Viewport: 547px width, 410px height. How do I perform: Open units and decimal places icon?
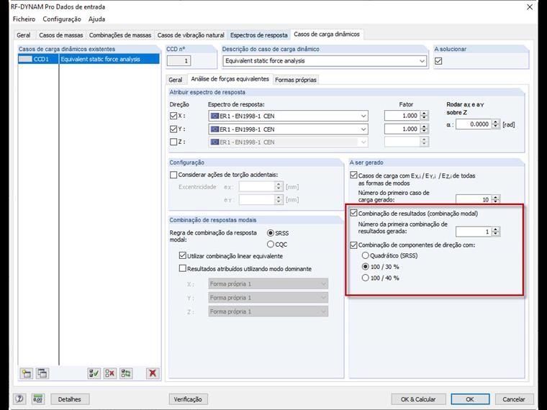37,398
